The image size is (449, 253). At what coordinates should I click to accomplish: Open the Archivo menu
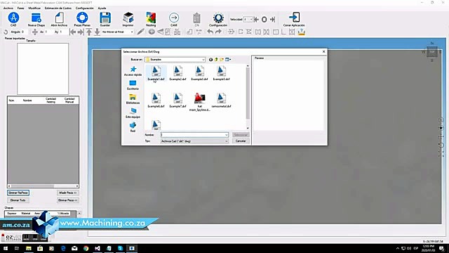(8, 8)
